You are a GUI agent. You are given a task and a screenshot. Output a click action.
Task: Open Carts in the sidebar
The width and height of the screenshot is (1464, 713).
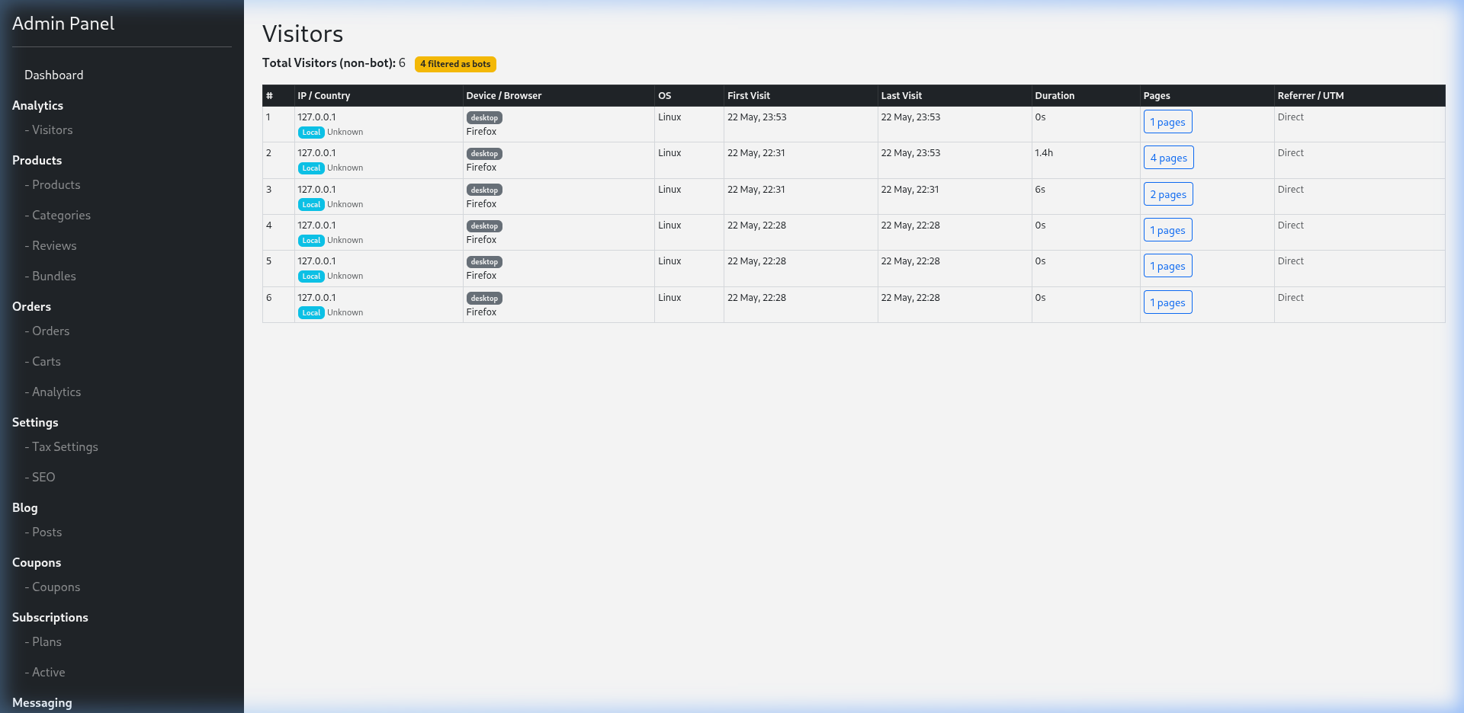43,362
